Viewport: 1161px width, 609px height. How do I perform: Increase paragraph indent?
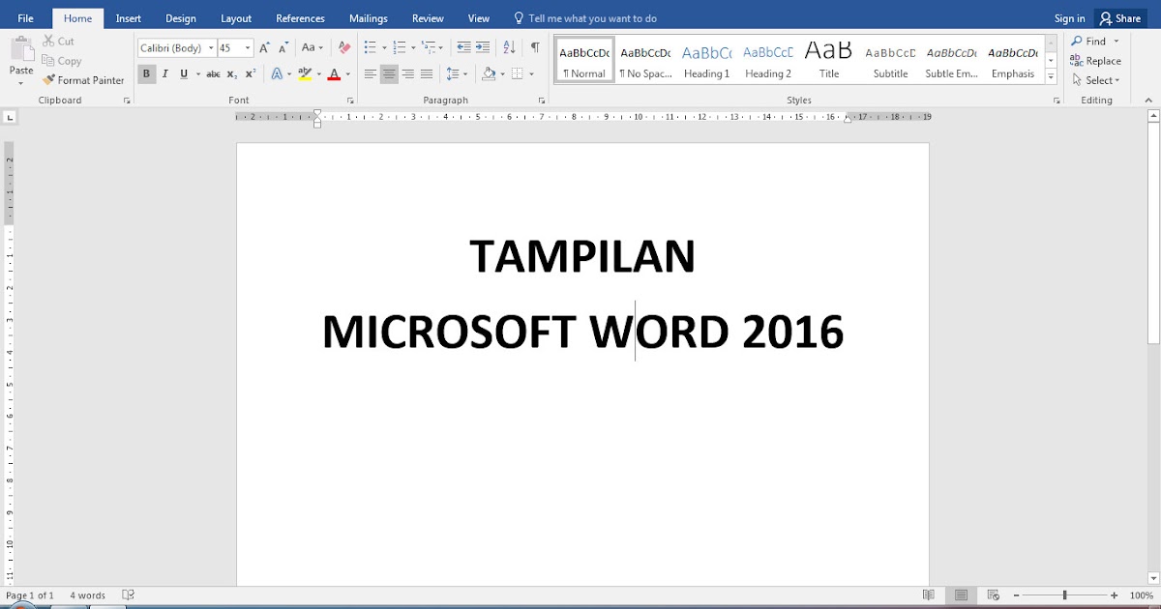pyautogui.click(x=483, y=47)
